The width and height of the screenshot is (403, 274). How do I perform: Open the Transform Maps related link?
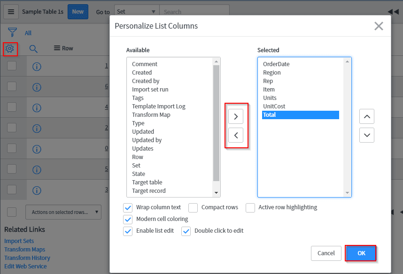click(x=24, y=249)
